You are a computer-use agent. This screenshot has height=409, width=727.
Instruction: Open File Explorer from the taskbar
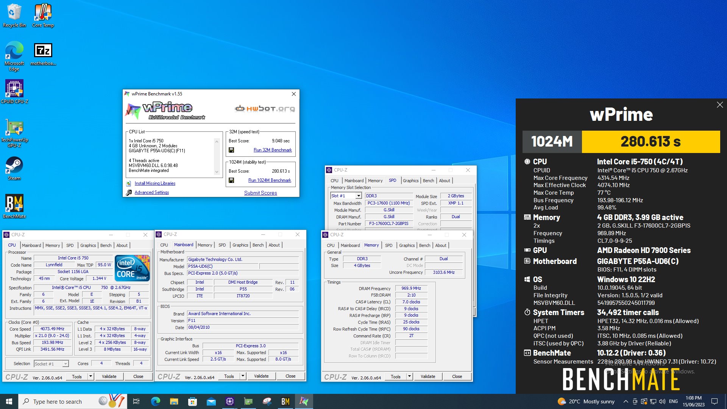(174, 401)
